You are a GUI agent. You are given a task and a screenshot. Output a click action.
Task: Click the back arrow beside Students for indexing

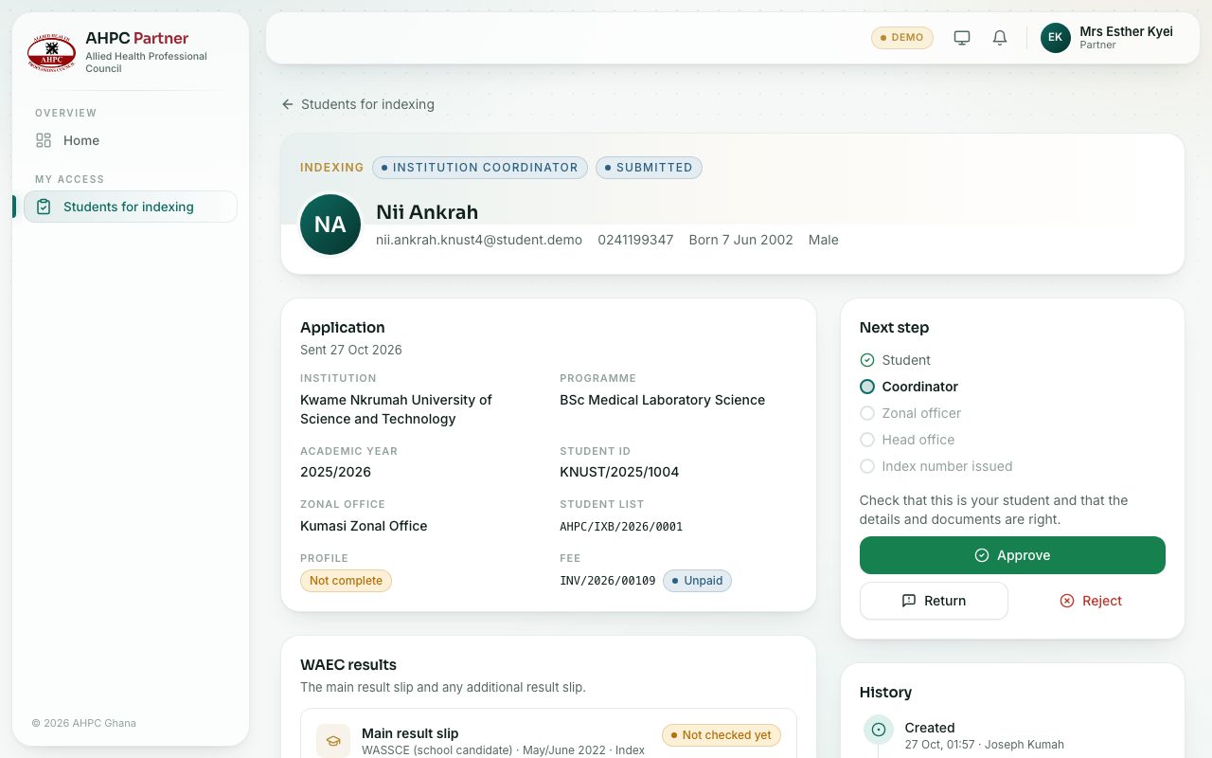[x=288, y=104]
